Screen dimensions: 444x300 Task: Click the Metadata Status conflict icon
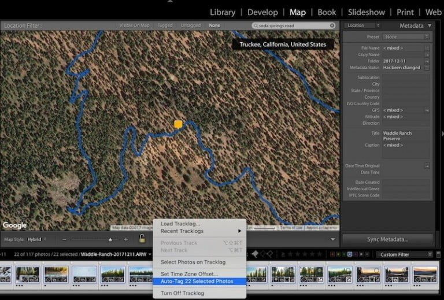(x=427, y=68)
